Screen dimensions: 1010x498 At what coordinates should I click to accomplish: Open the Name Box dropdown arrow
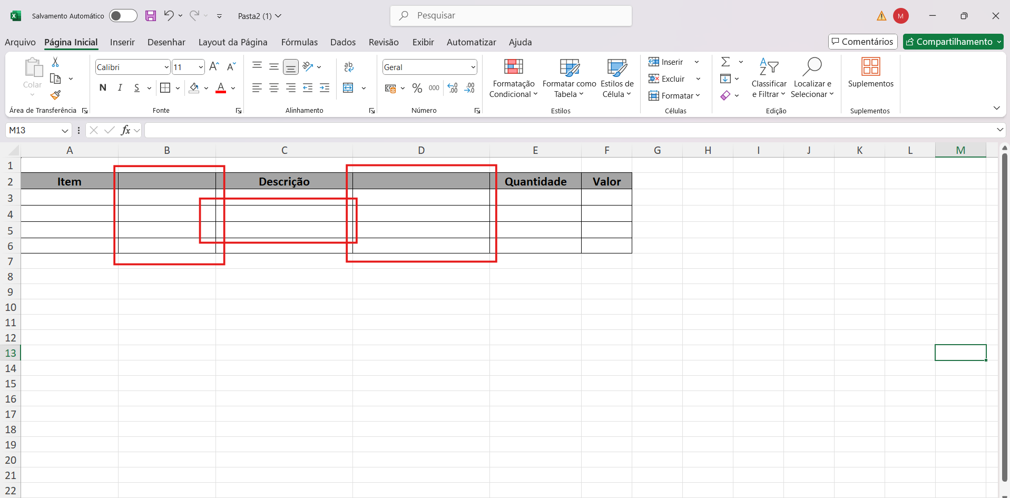[x=65, y=131]
